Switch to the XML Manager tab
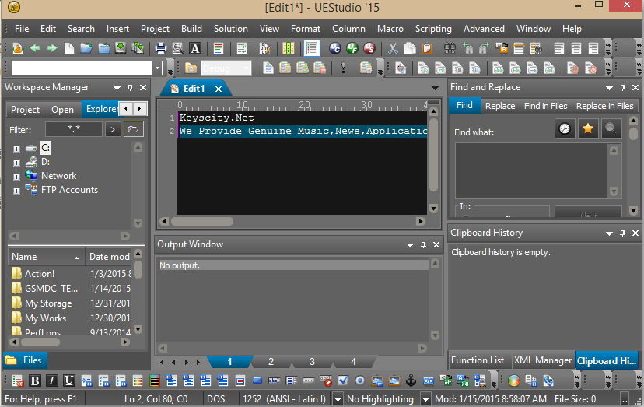 543,360
